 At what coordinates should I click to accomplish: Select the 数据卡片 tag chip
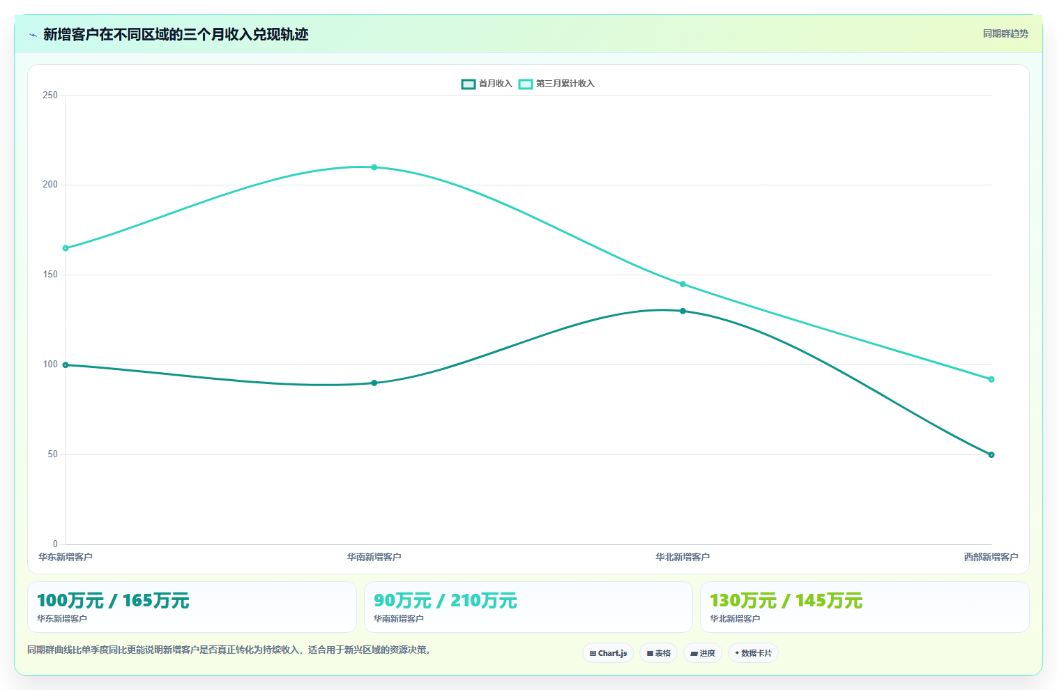pyautogui.click(x=753, y=653)
